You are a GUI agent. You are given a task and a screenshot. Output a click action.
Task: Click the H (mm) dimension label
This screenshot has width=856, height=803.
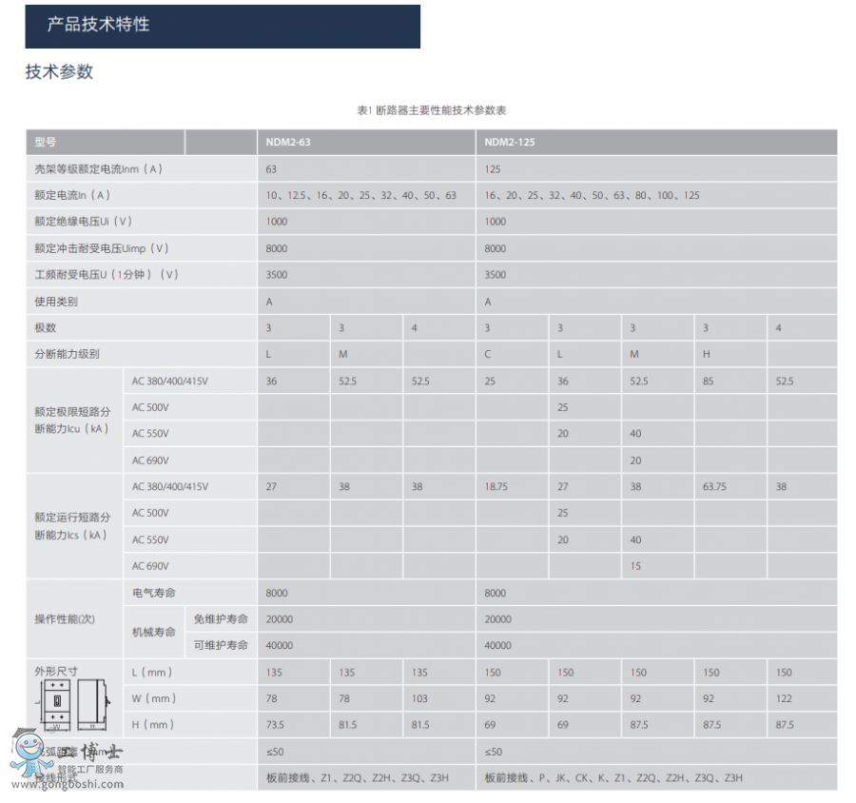(153, 724)
